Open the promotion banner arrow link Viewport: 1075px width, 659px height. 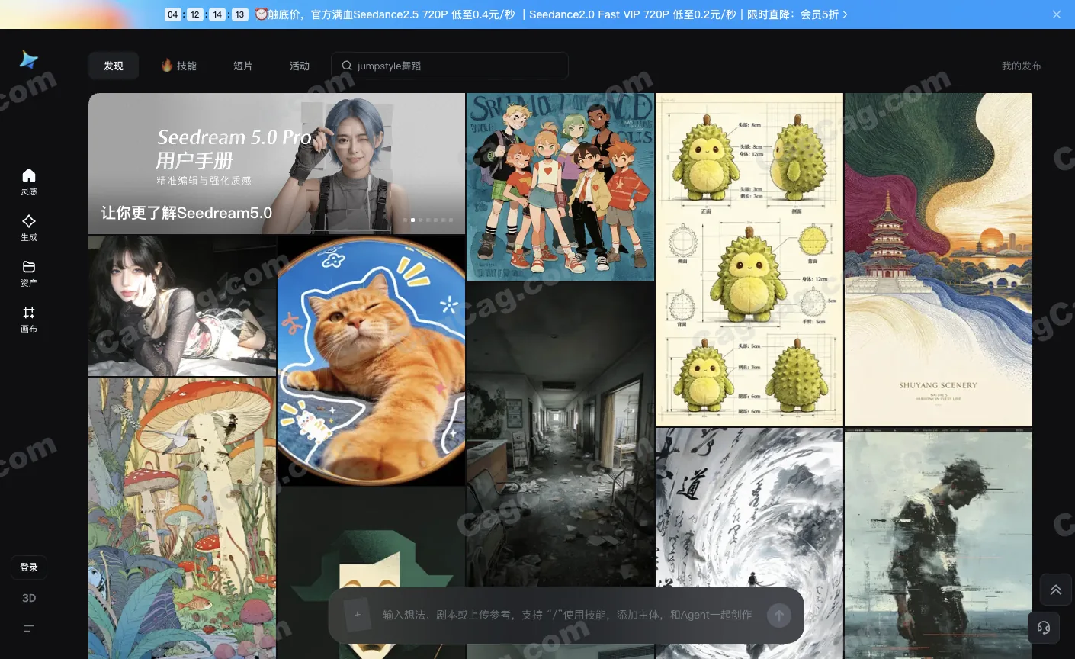(x=845, y=14)
